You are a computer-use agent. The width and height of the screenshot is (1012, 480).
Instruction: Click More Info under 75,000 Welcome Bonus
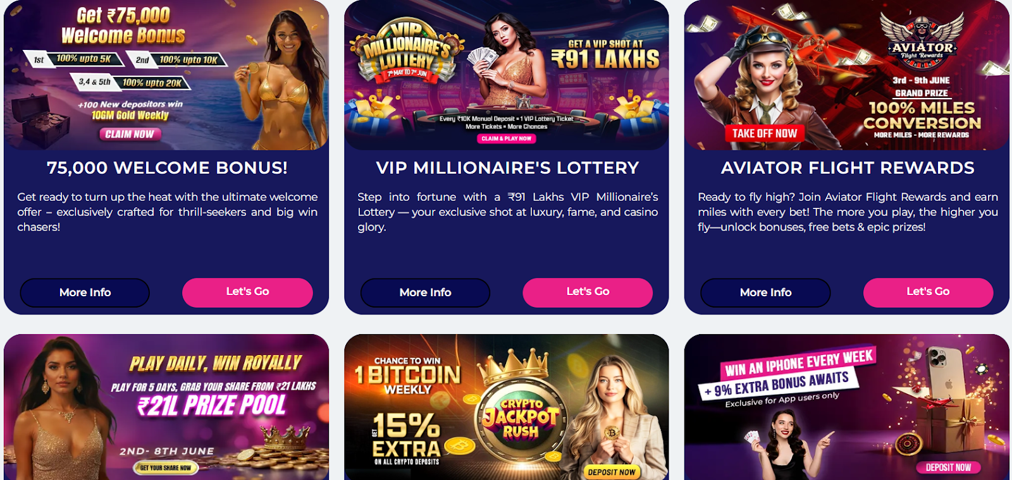click(85, 292)
